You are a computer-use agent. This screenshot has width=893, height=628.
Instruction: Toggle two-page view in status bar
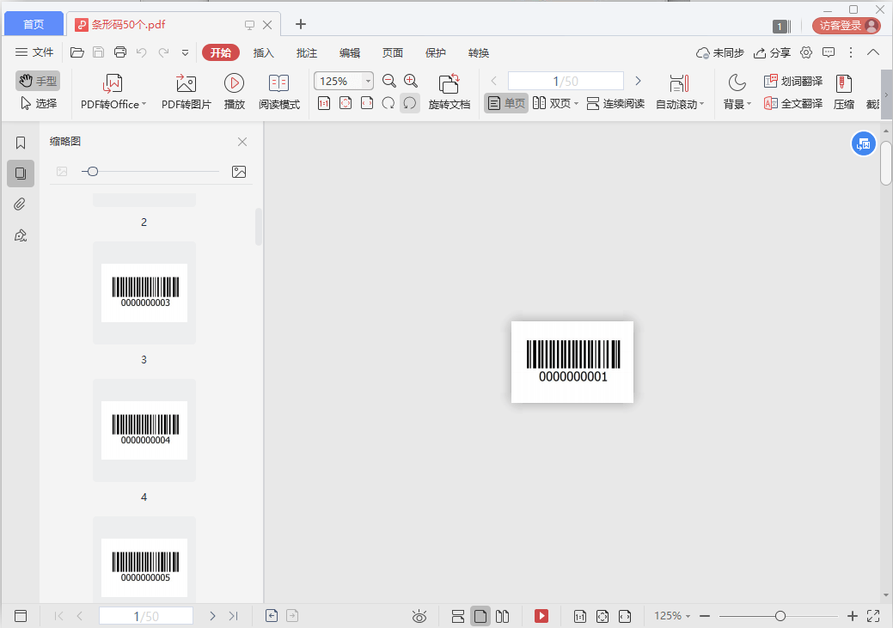[x=502, y=616]
